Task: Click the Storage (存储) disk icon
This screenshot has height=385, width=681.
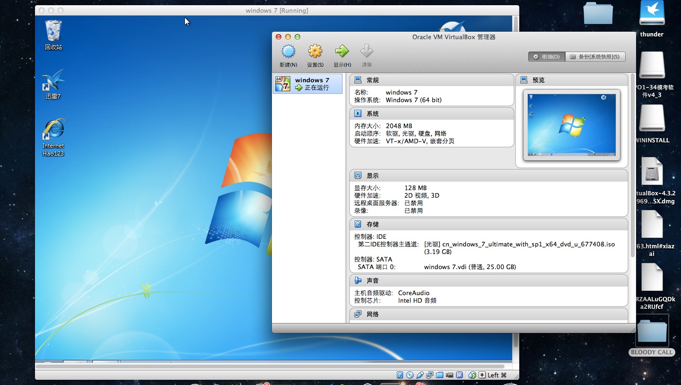Action: (358, 224)
